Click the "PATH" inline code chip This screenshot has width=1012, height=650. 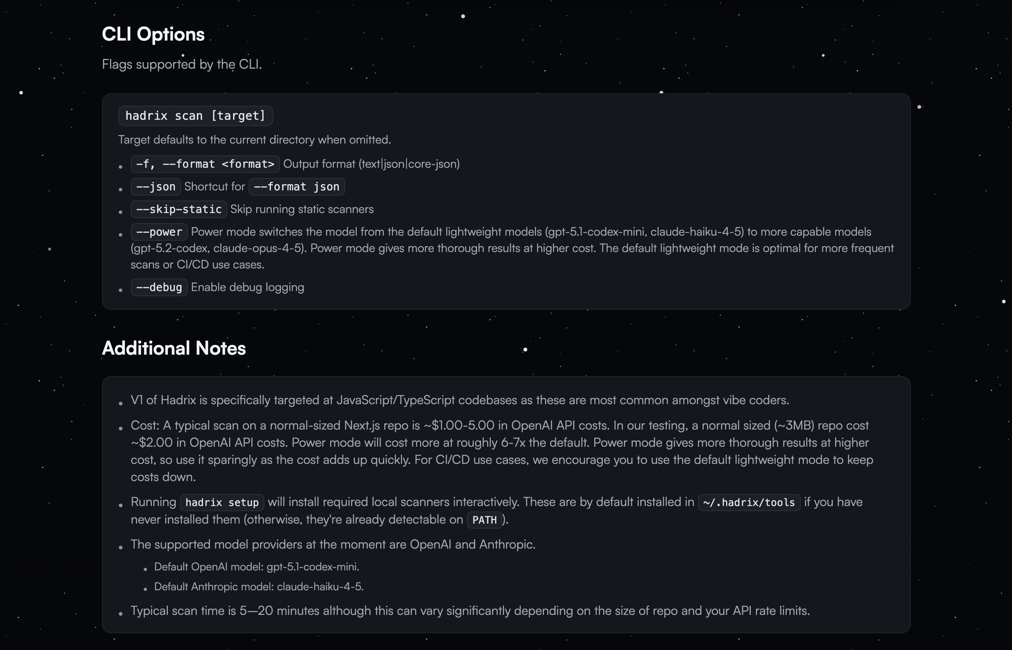[484, 520]
